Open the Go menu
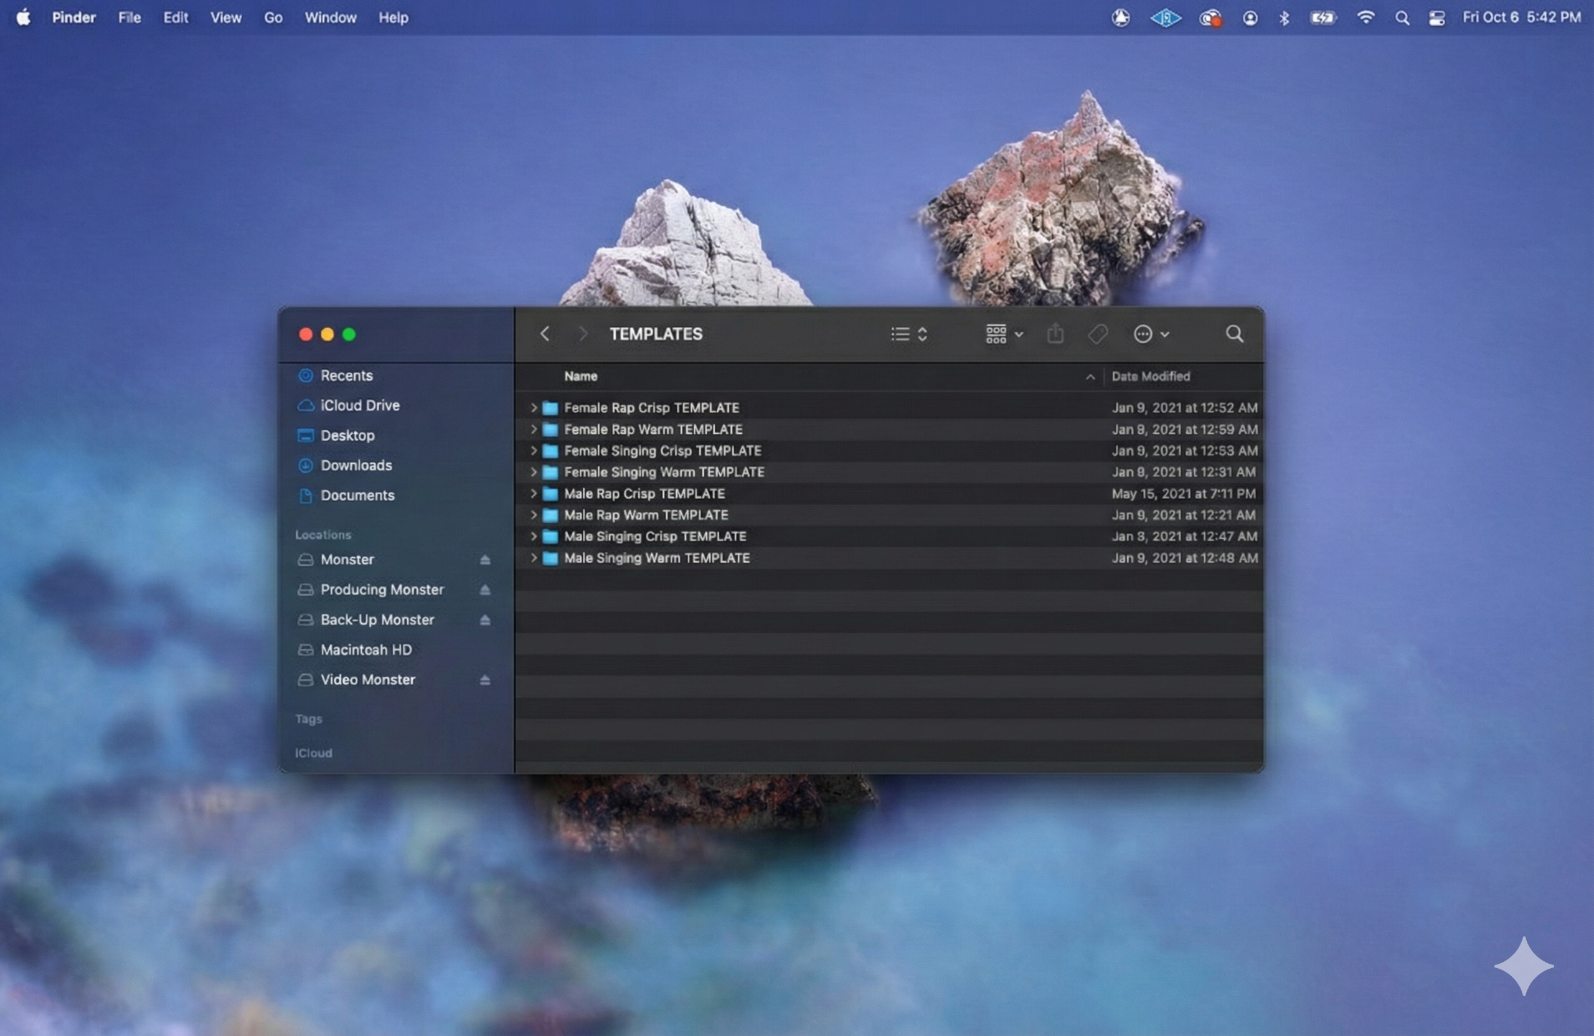The height and width of the screenshot is (1036, 1594). click(273, 18)
